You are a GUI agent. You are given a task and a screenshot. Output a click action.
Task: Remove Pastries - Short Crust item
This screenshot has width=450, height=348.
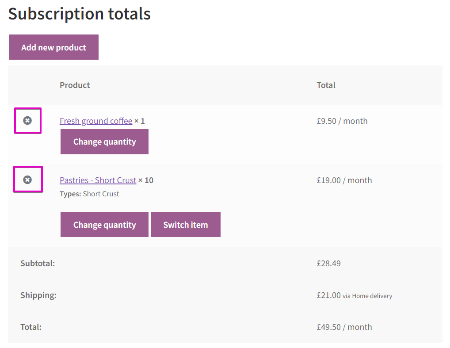point(27,180)
